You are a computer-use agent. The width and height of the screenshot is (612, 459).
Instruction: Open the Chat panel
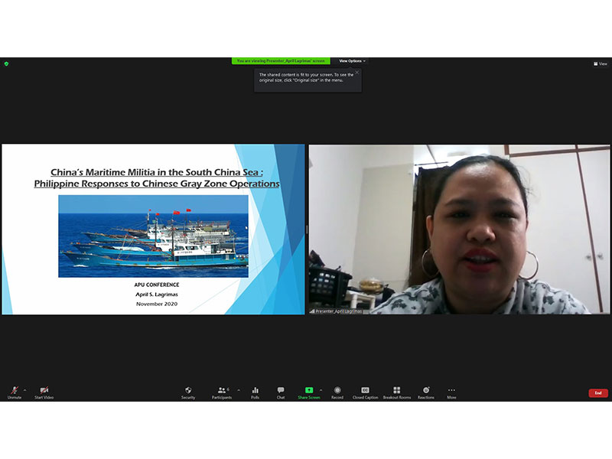point(281,392)
